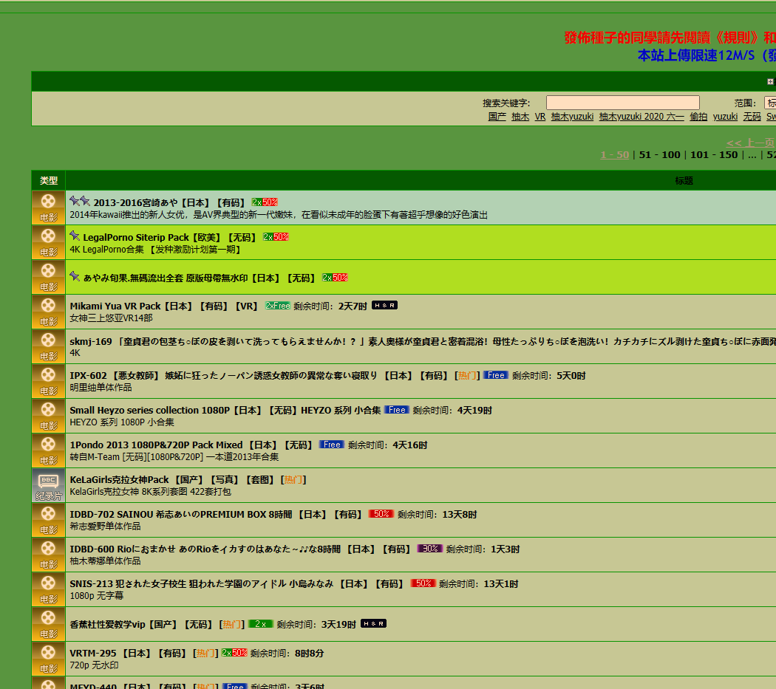776x689 pixels.
Task: Click the 30% badge on IDBD-600 Rio row
Action: (x=429, y=549)
